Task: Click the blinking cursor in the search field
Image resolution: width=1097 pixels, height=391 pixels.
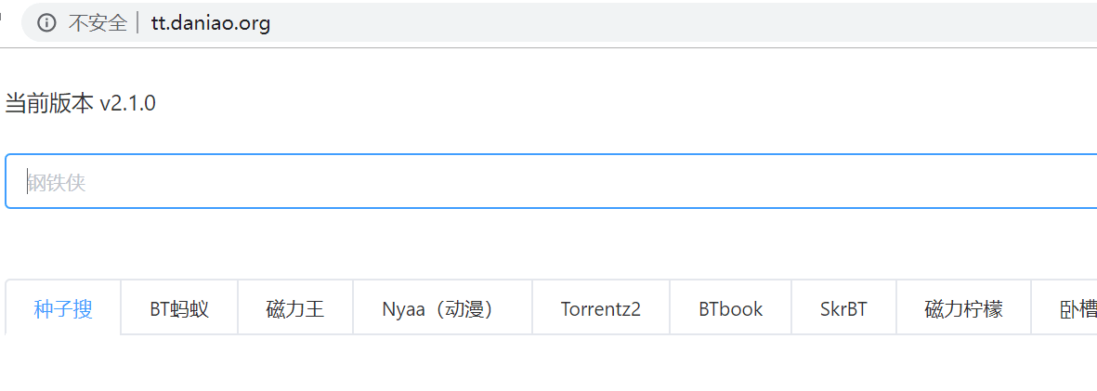Action: 27,181
